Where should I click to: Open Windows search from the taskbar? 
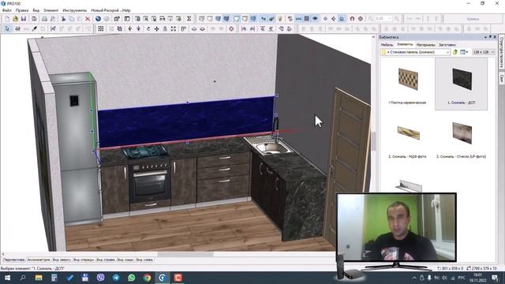pos(23,278)
